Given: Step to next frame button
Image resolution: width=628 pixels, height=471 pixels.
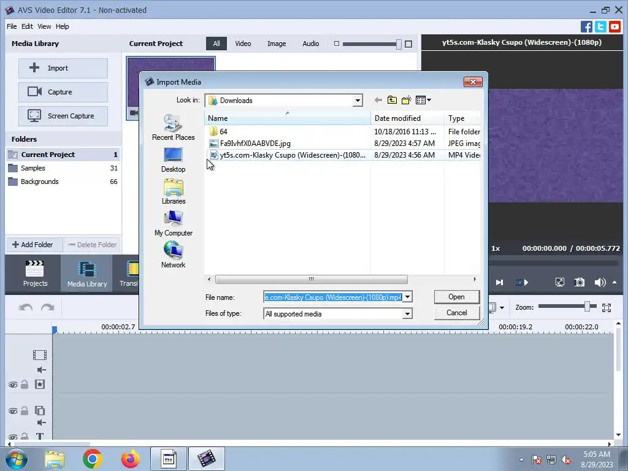Looking at the screenshot, I should click(x=499, y=282).
